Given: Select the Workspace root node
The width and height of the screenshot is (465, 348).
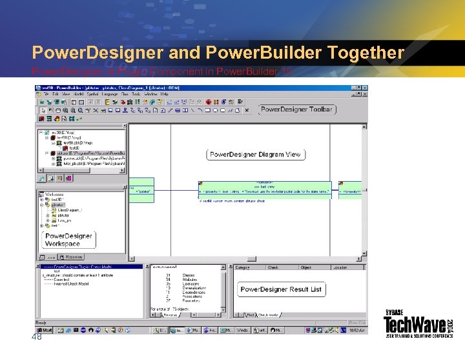Looking at the screenshot, I should point(54,195).
